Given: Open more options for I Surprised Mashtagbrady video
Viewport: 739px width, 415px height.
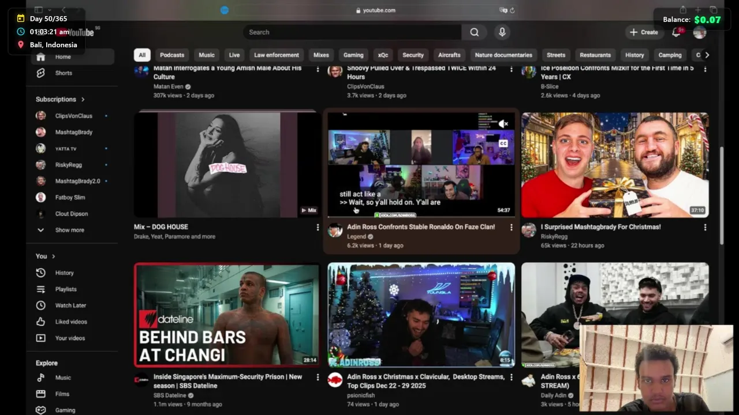Looking at the screenshot, I should tap(705, 228).
